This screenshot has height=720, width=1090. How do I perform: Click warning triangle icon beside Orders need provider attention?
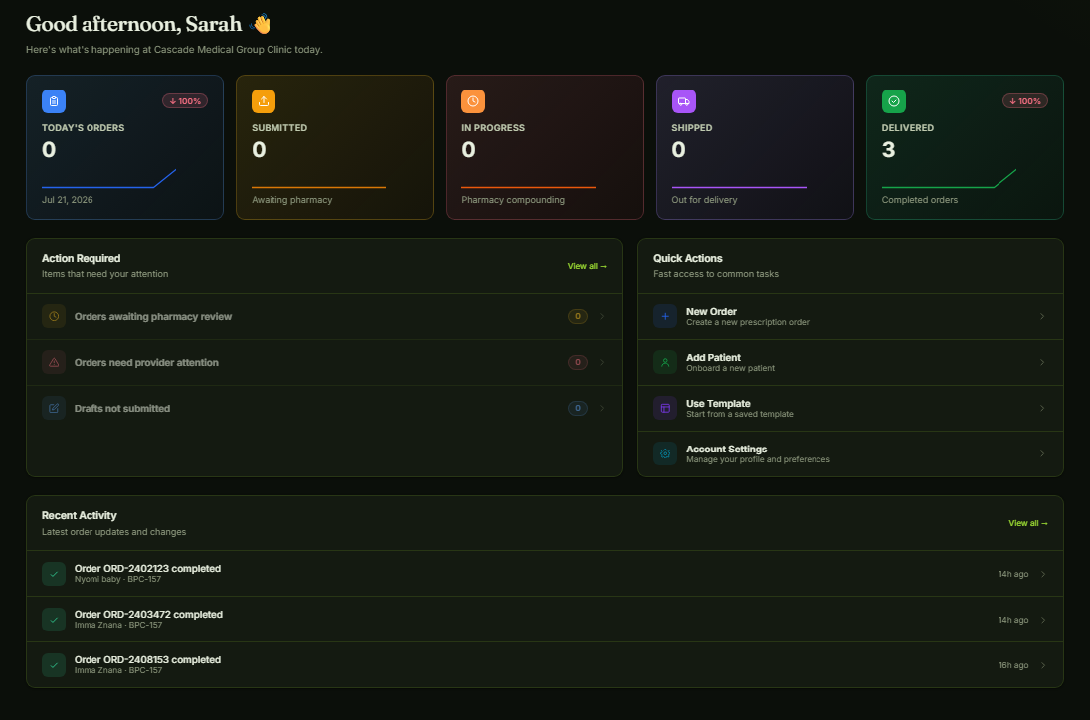tap(54, 362)
